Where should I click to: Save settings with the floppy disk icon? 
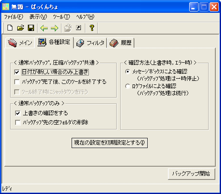tap(31, 28)
